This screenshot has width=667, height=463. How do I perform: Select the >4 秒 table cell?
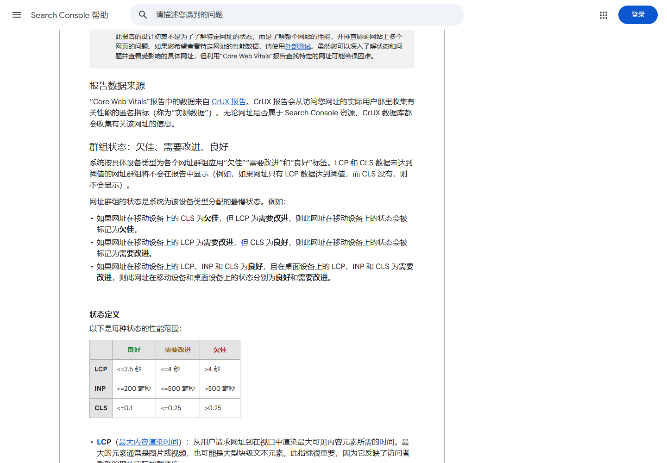[220, 369]
